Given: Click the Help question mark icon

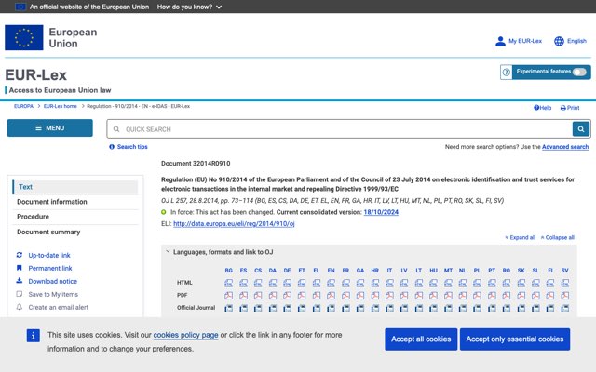Looking at the screenshot, I should [x=536, y=108].
